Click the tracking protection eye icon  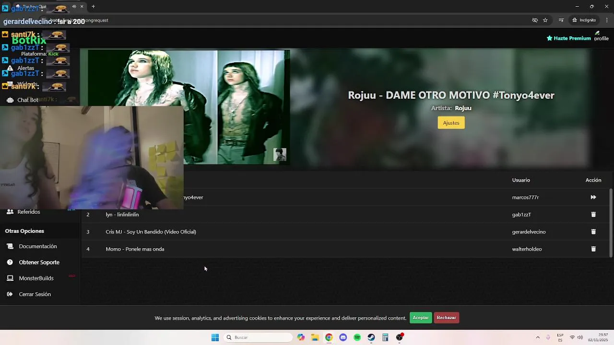pos(535,20)
